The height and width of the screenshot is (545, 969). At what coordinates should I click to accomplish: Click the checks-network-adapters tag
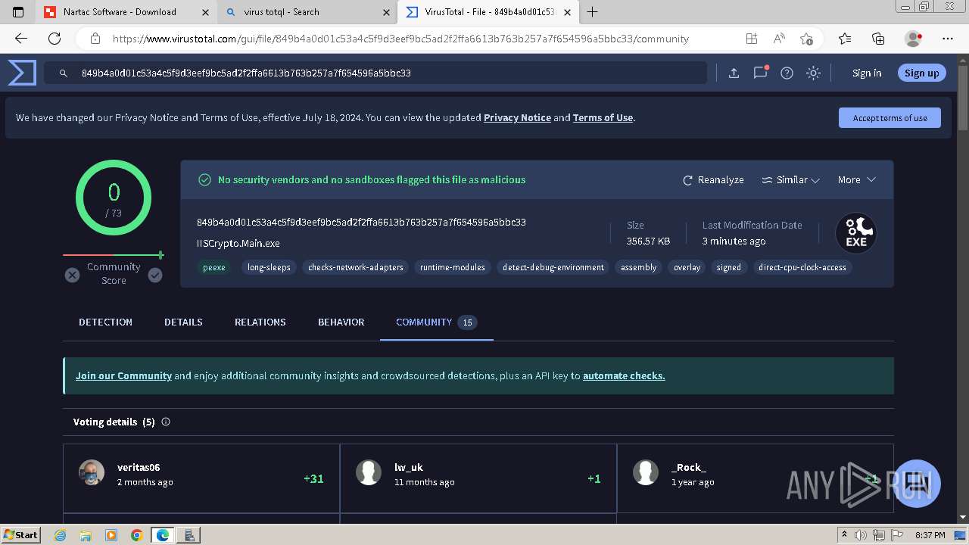tap(356, 267)
